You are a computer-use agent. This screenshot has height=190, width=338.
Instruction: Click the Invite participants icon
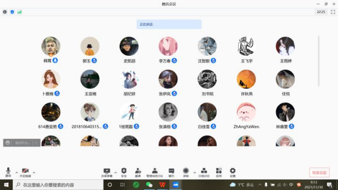pyautogui.click(x=138, y=173)
